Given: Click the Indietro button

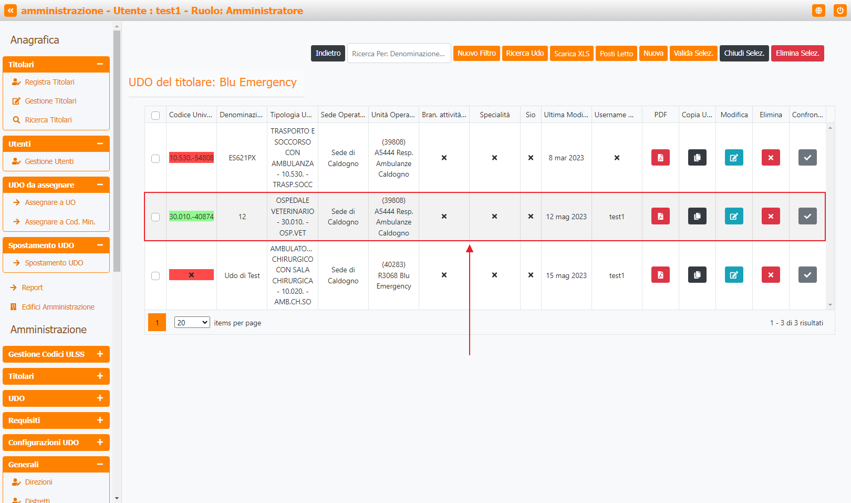Looking at the screenshot, I should 328,53.
